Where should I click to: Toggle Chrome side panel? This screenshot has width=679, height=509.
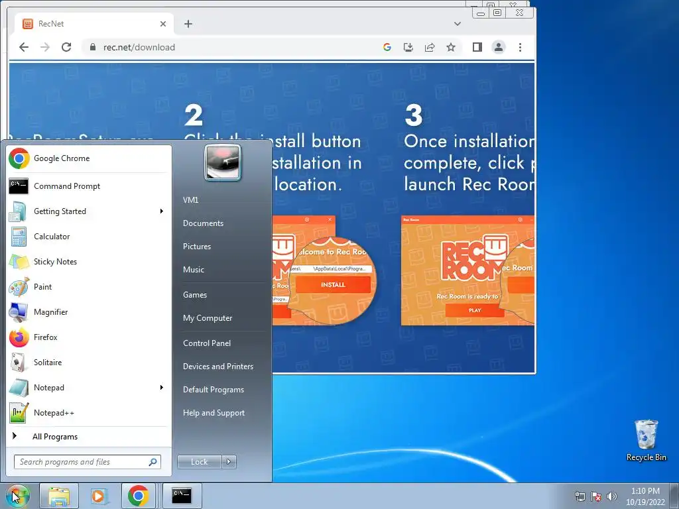coord(477,47)
